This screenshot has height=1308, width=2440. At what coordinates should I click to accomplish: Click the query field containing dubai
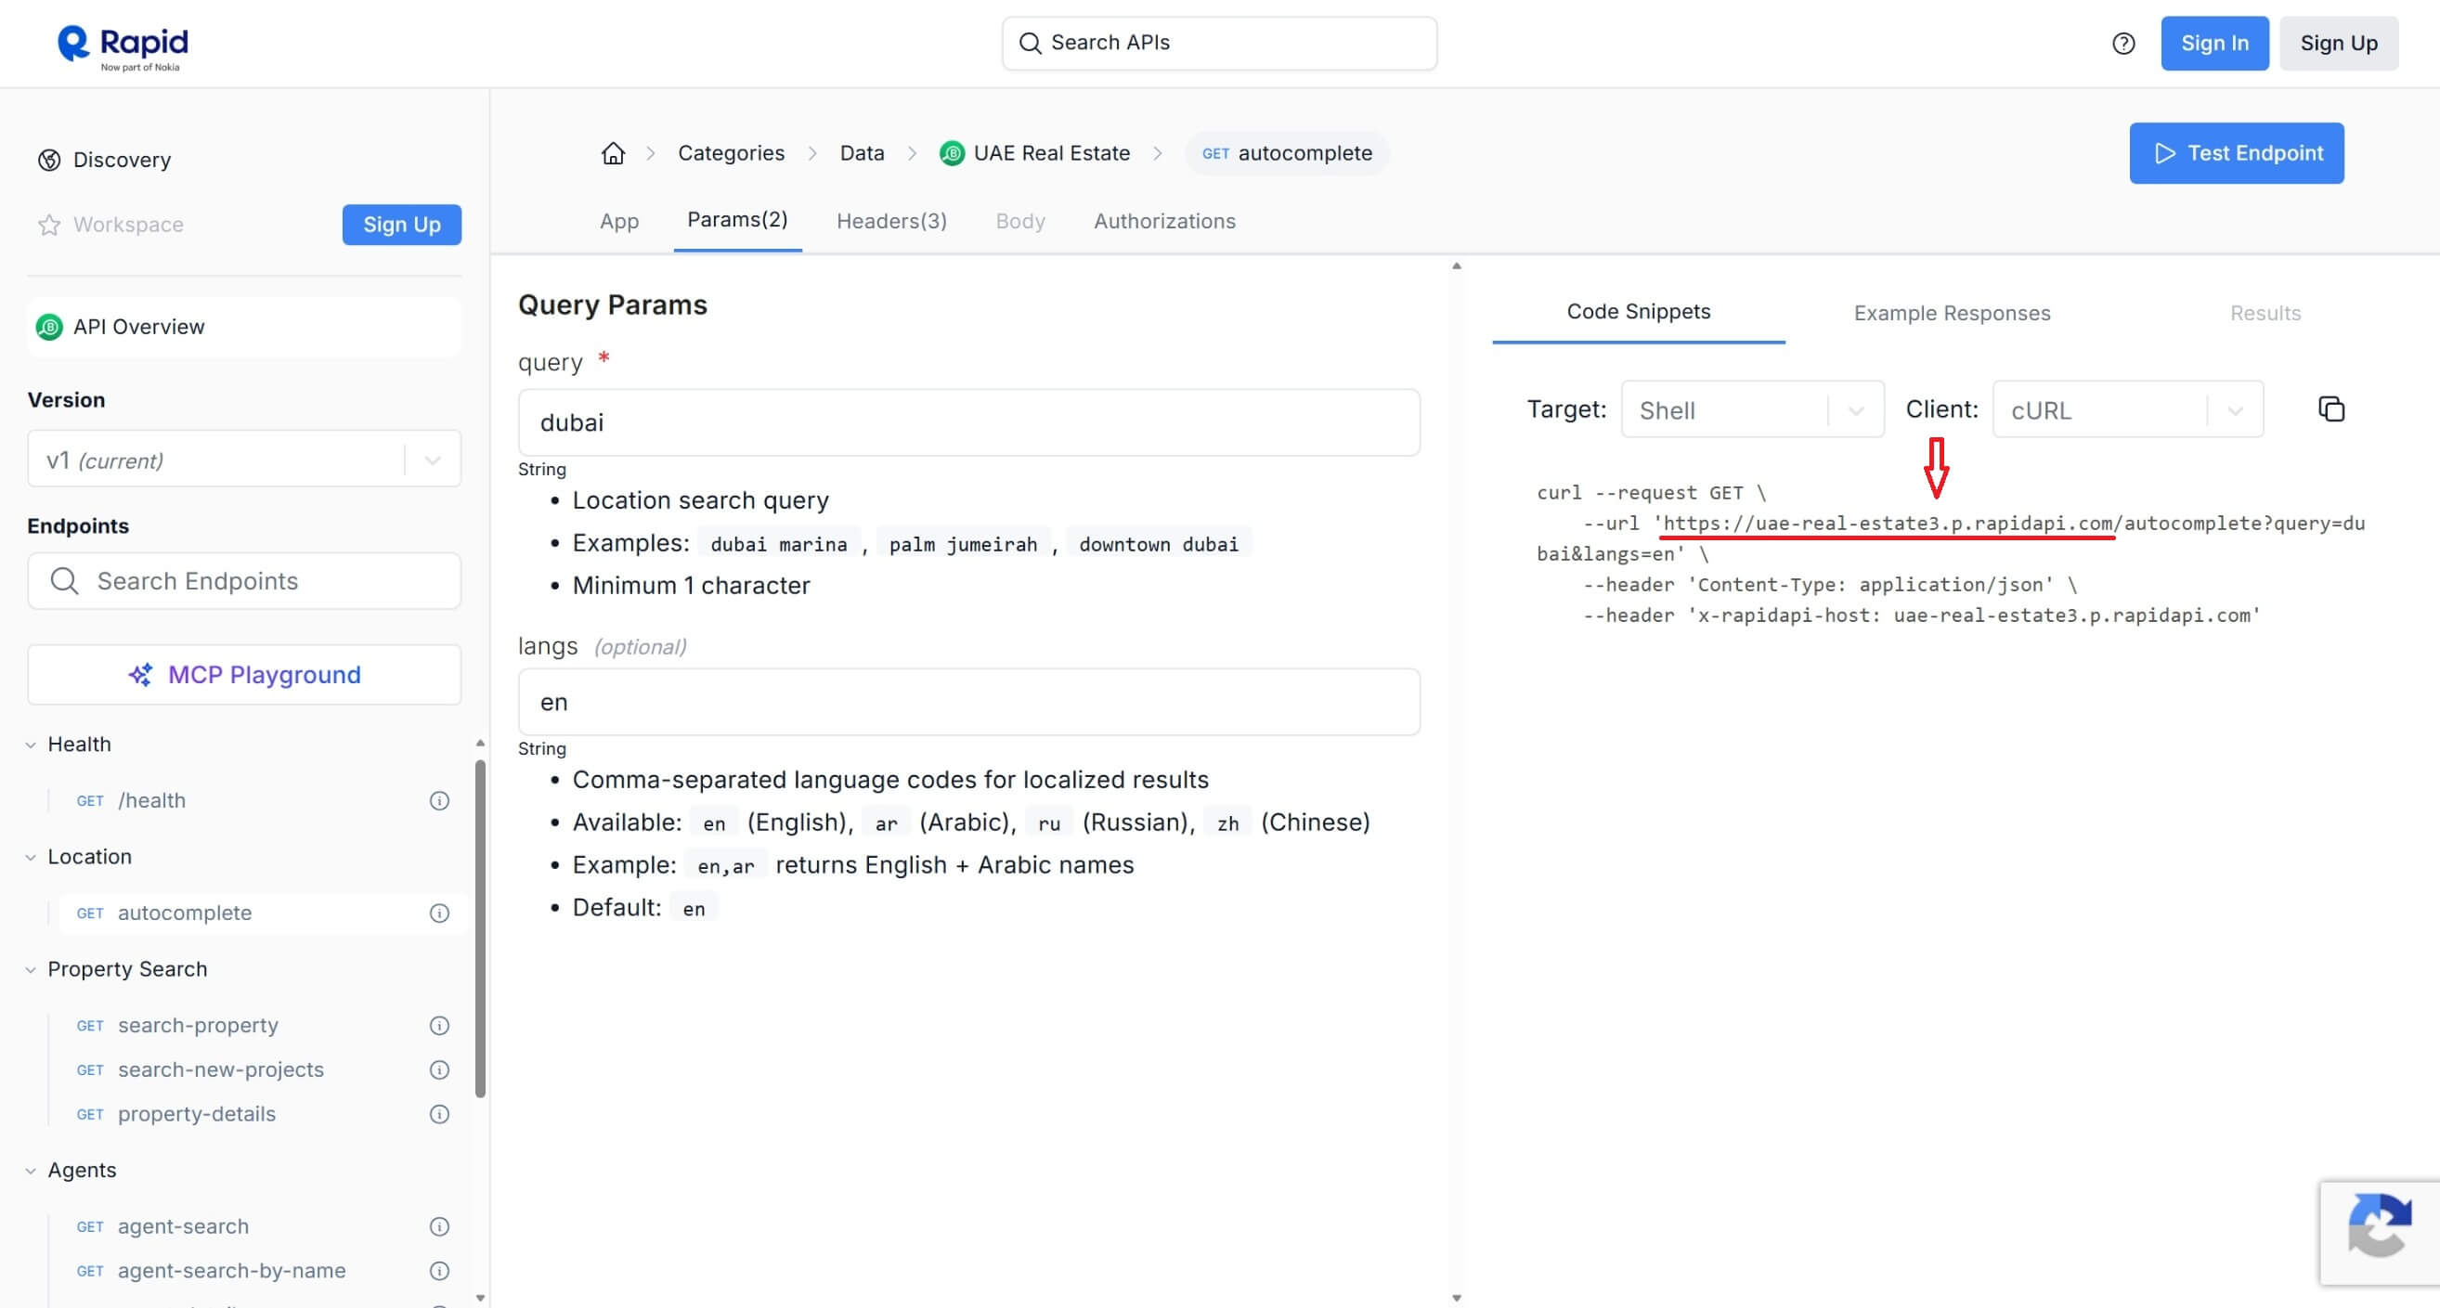(968, 422)
